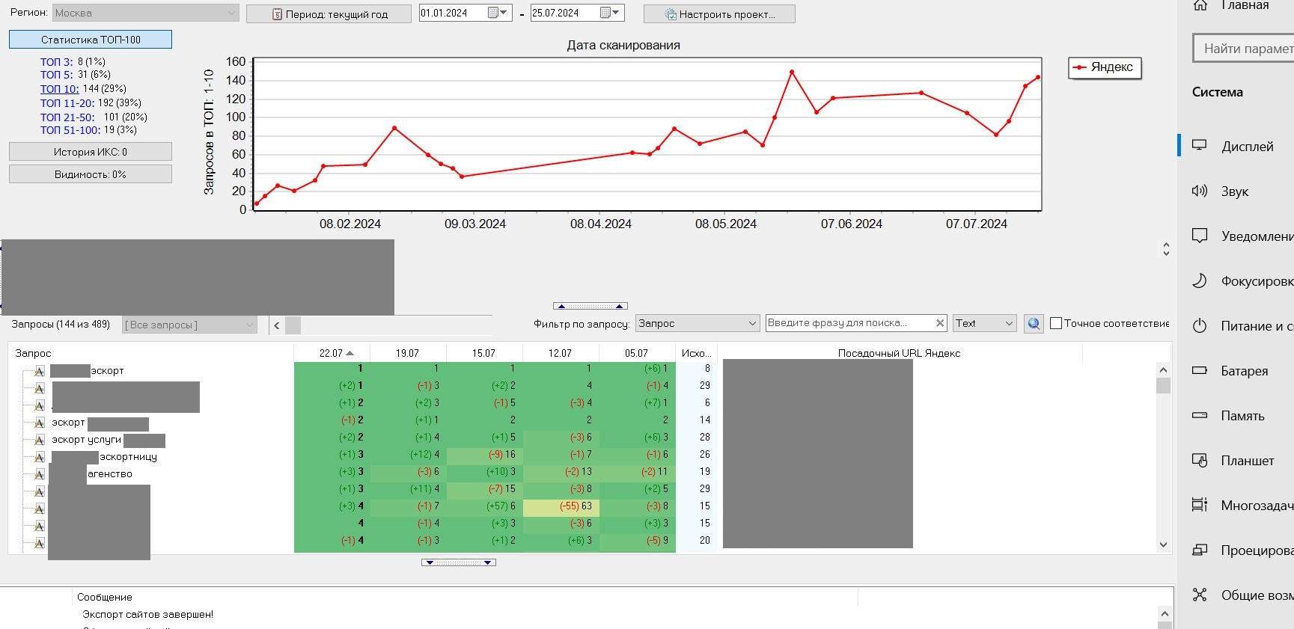Click the 'Период: текущий год' button

(x=329, y=14)
